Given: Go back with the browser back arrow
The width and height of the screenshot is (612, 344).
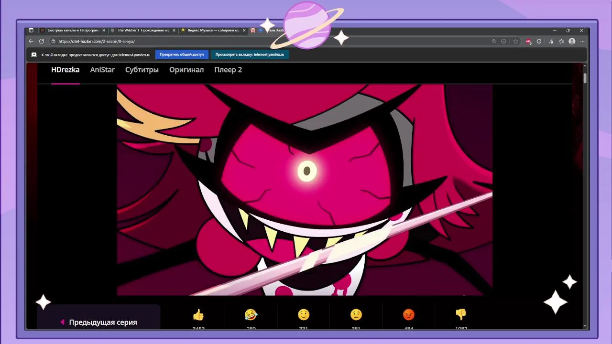Looking at the screenshot, I should pos(31,42).
